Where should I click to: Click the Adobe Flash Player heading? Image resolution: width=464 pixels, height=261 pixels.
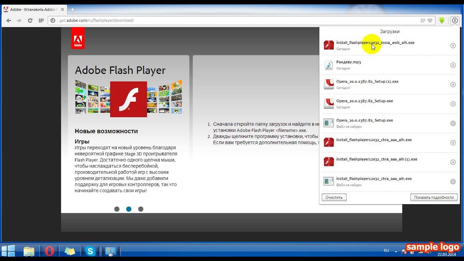tap(120, 70)
